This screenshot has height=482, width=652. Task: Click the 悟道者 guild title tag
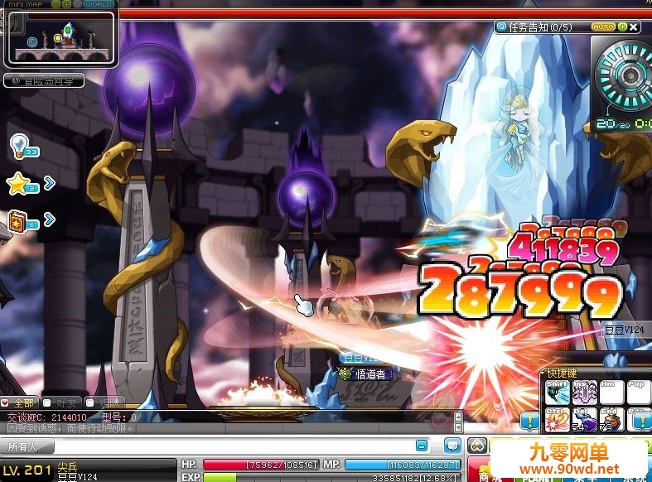click(x=365, y=374)
